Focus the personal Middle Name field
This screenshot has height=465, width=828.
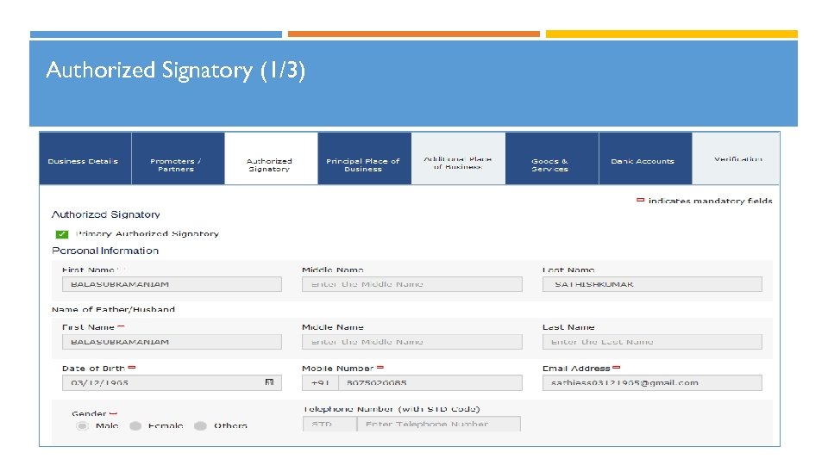[x=412, y=284]
